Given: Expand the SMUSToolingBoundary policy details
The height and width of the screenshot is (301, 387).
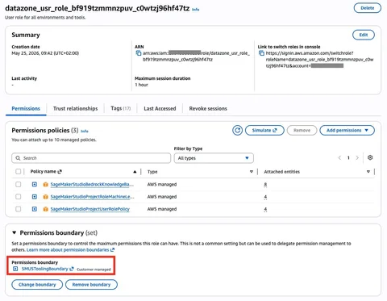Looking at the screenshot, I should [15, 269].
